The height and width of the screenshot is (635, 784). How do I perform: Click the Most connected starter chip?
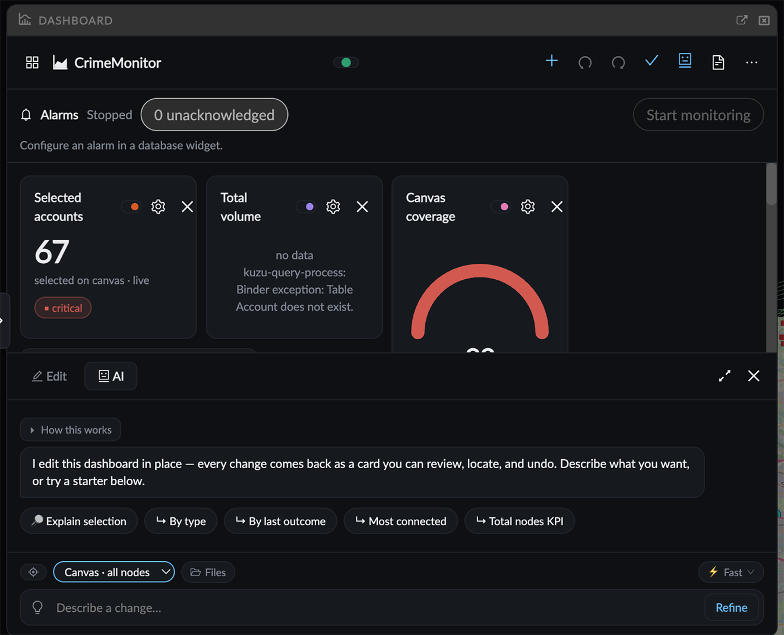[x=401, y=521]
